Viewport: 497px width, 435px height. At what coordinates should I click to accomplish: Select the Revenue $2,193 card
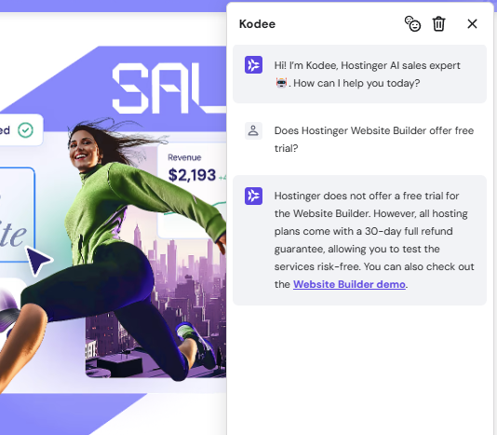click(x=192, y=190)
